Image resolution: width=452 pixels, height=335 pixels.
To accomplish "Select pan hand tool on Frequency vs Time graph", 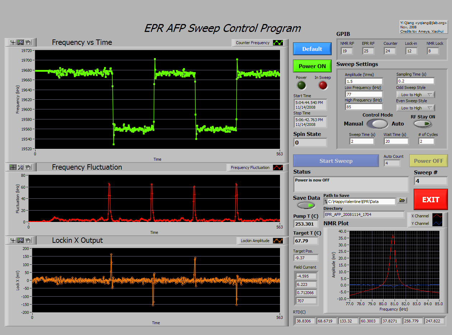I will 28,42.
